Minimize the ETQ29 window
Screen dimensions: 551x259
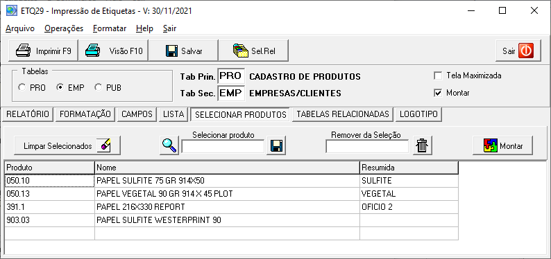[471, 10]
